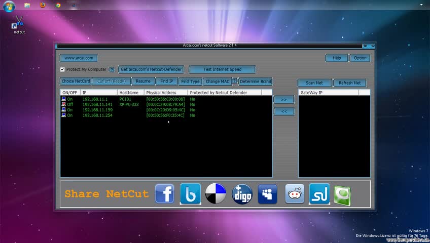This screenshot has width=430, height=243.
Task: Sort by IP column header
Action: pyautogui.click(x=99, y=93)
